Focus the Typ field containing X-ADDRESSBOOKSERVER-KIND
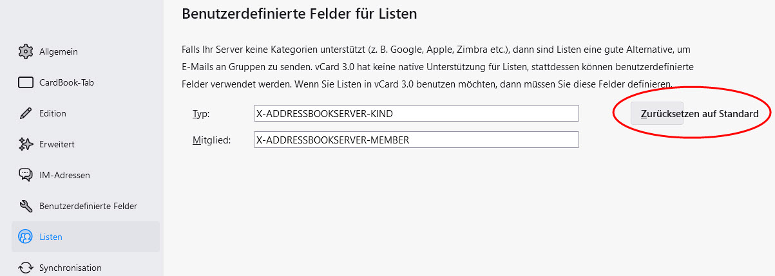The image size is (775, 276). 416,113
